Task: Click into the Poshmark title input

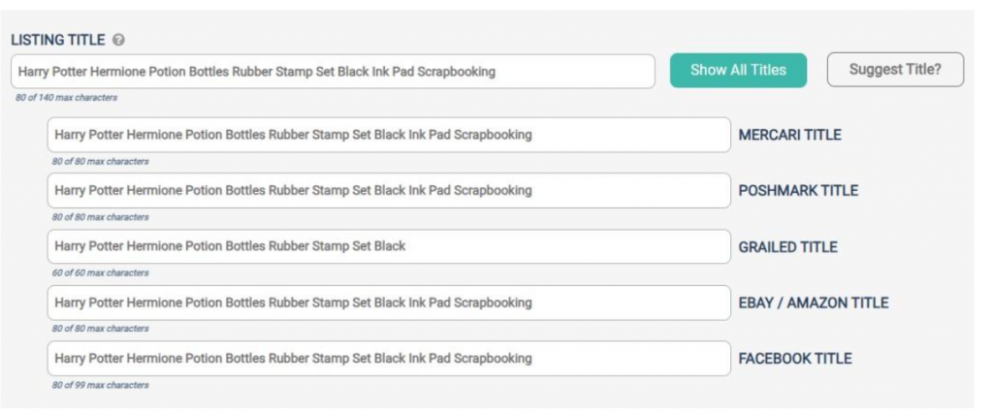Action: [x=389, y=191]
